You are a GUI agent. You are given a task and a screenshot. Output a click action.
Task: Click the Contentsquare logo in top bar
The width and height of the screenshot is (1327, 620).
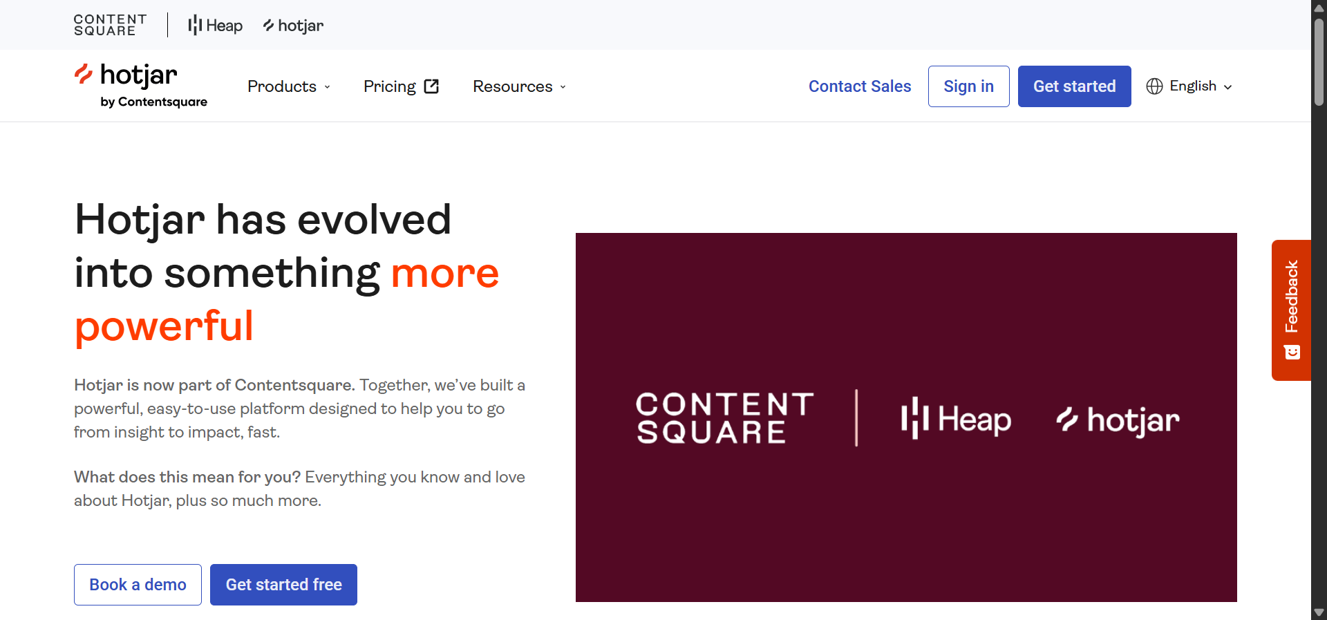click(x=111, y=25)
